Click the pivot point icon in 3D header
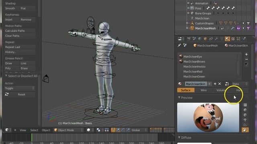257x144 pixels. (98, 130)
